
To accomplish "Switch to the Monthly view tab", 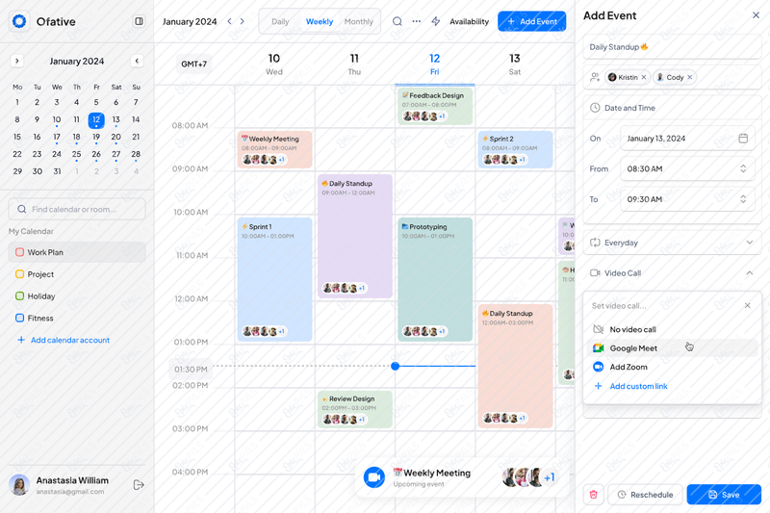I will (358, 21).
